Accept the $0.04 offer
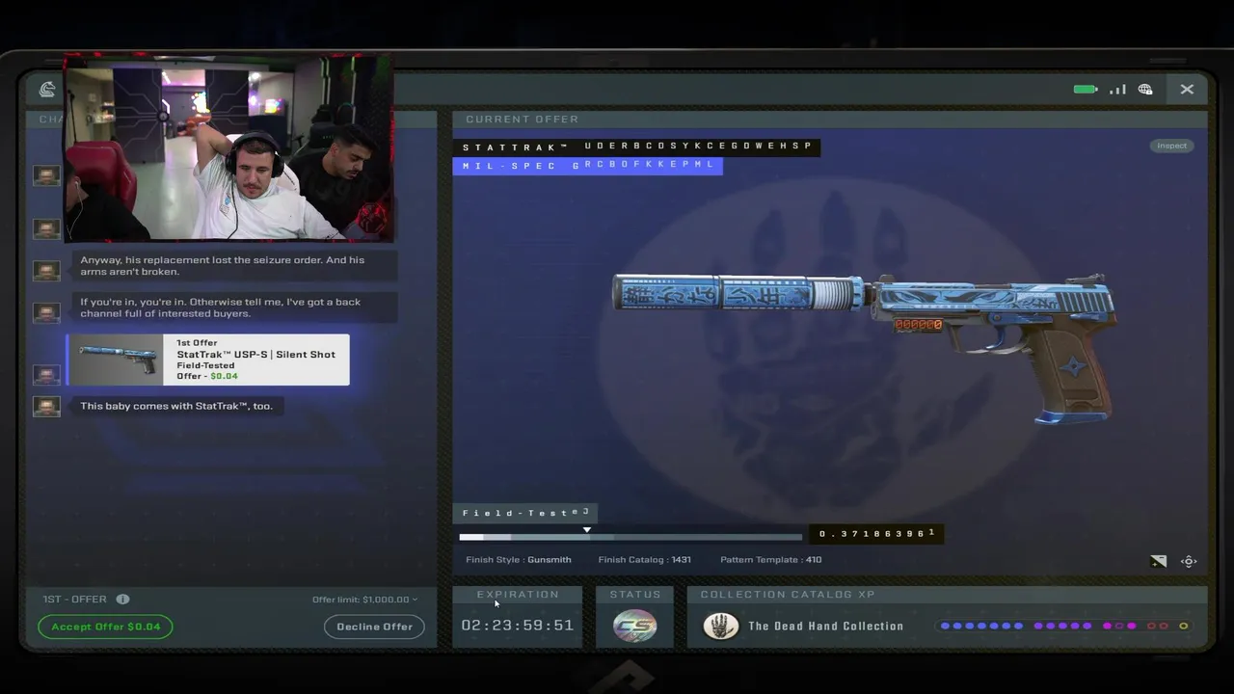Image resolution: width=1234 pixels, height=694 pixels. point(105,627)
